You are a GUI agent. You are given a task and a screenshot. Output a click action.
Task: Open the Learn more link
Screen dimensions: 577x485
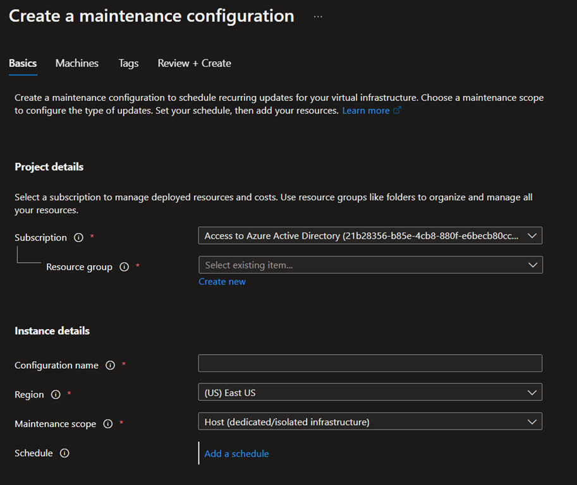366,111
